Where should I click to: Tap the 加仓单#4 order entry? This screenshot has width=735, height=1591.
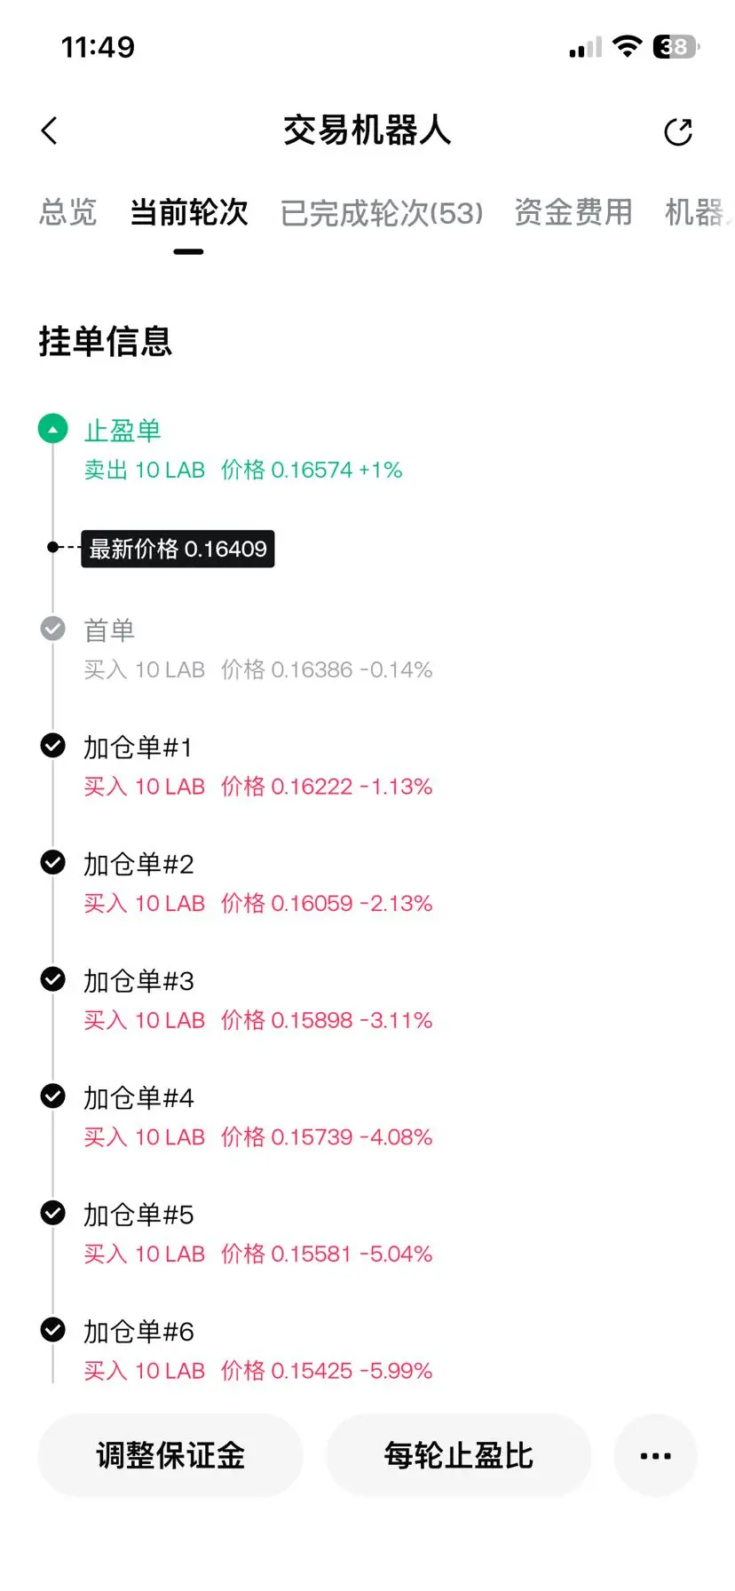[x=258, y=1117]
